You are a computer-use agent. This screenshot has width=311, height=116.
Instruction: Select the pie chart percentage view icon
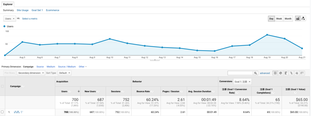coord(281,73)
